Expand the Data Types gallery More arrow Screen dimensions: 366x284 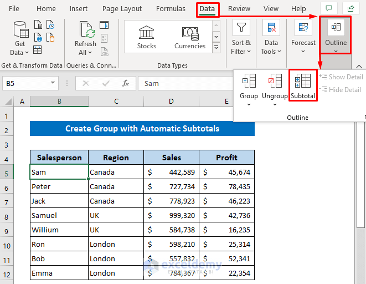(x=216, y=48)
